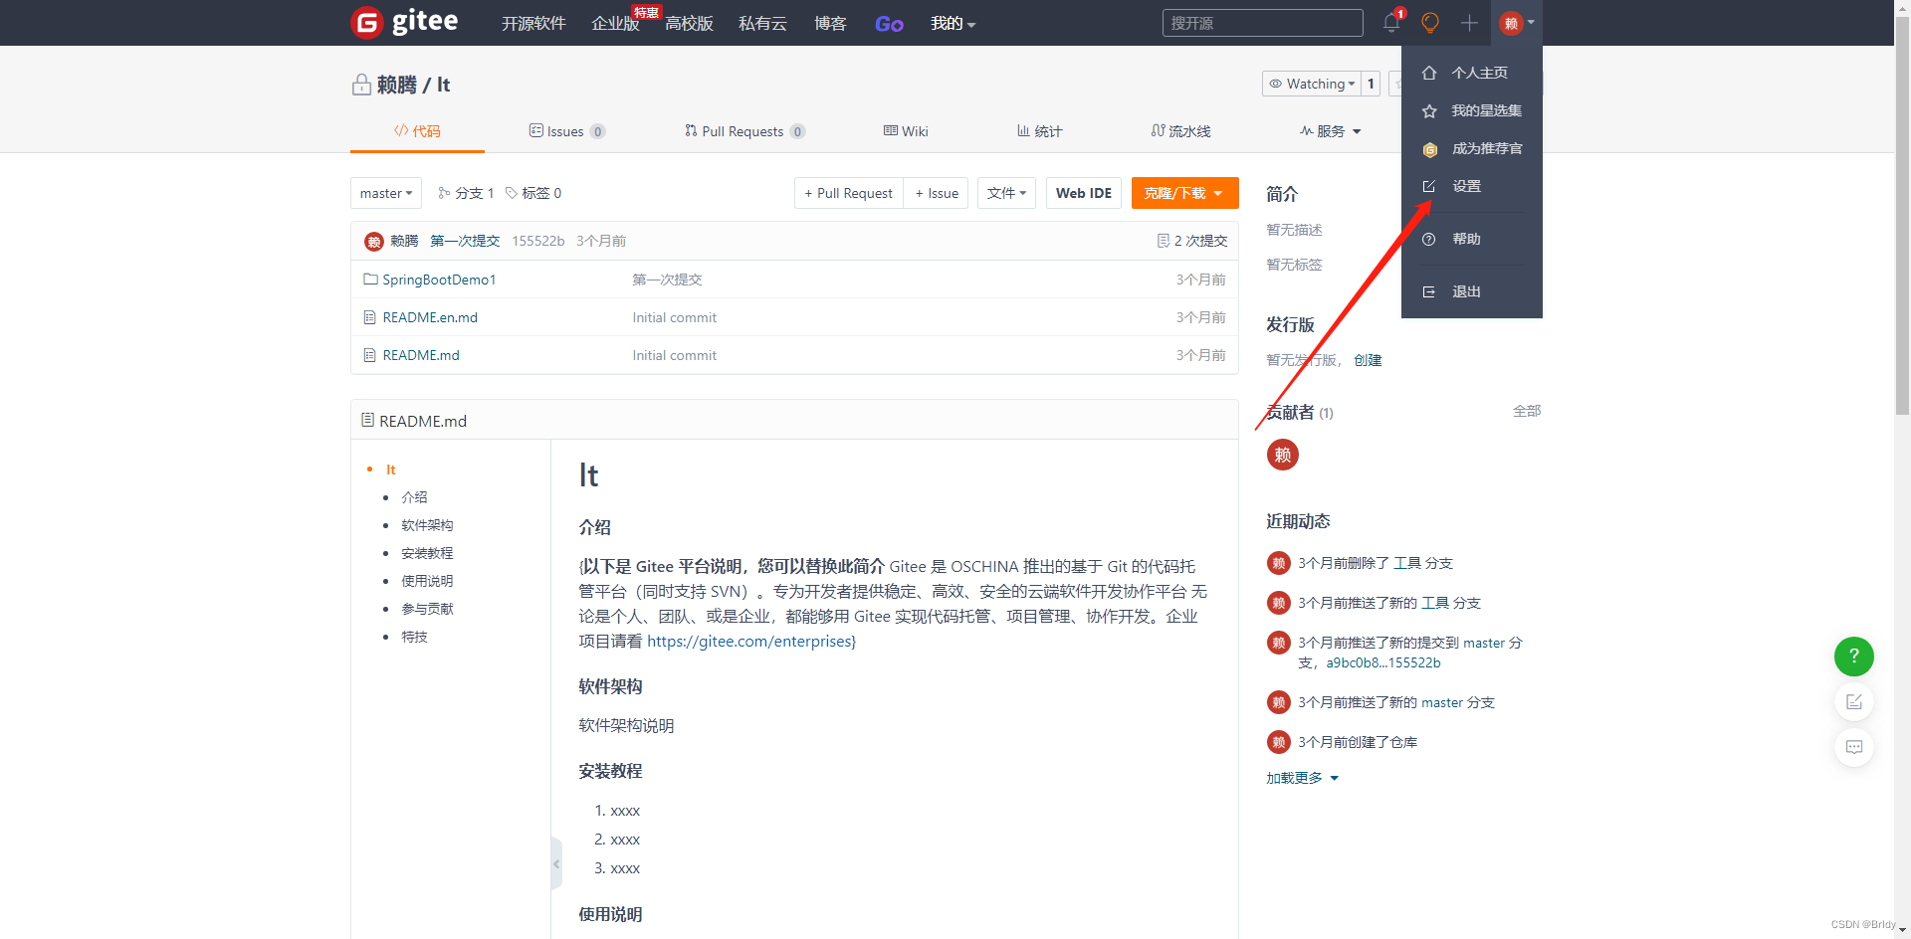Click the 搜开源 search field
Screen dimensions: 1911x939
pyautogui.click(x=1262, y=22)
